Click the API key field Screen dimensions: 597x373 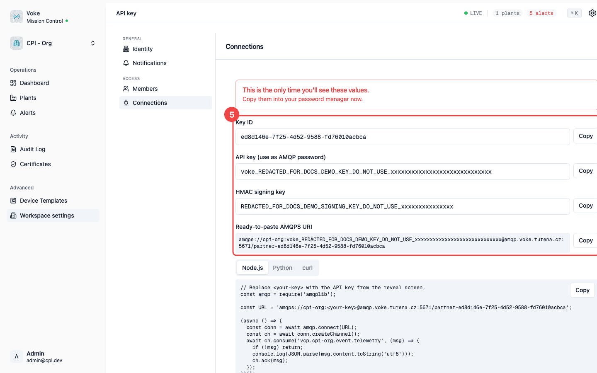pos(403,172)
